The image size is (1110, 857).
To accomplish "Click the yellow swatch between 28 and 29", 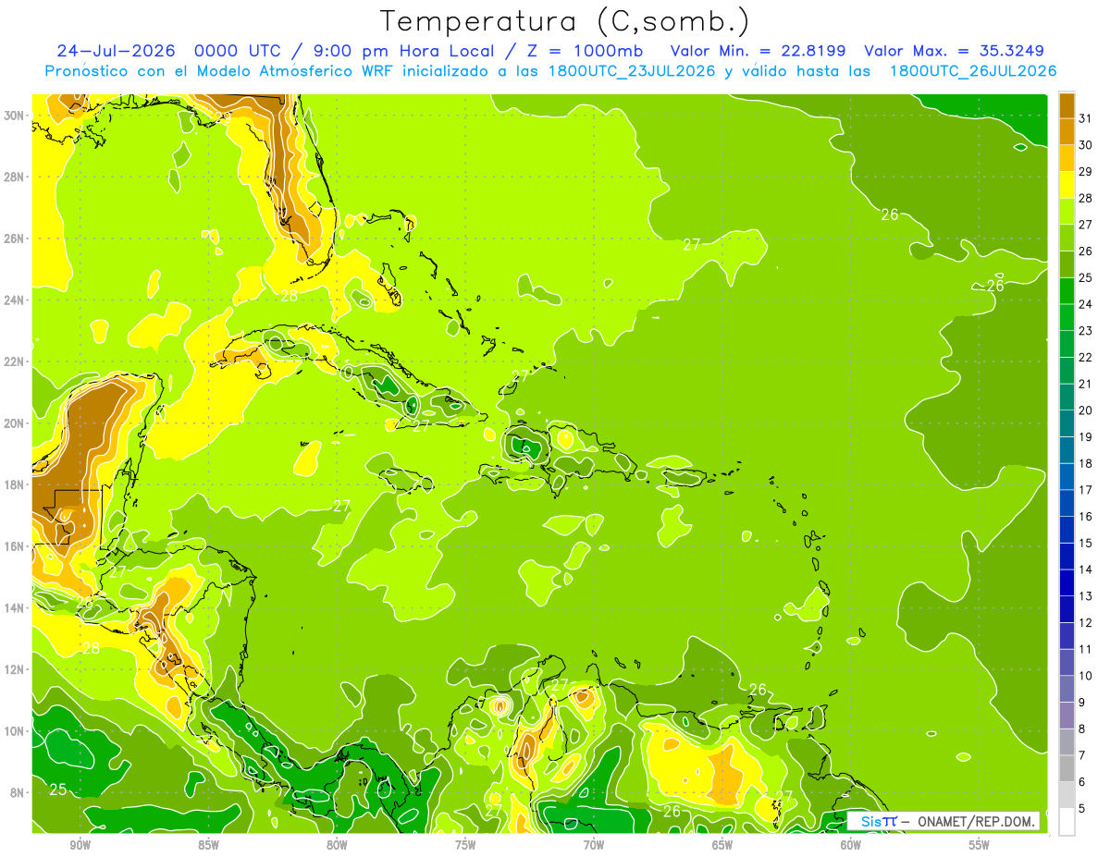I will pyautogui.click(x=1067, y=184).
